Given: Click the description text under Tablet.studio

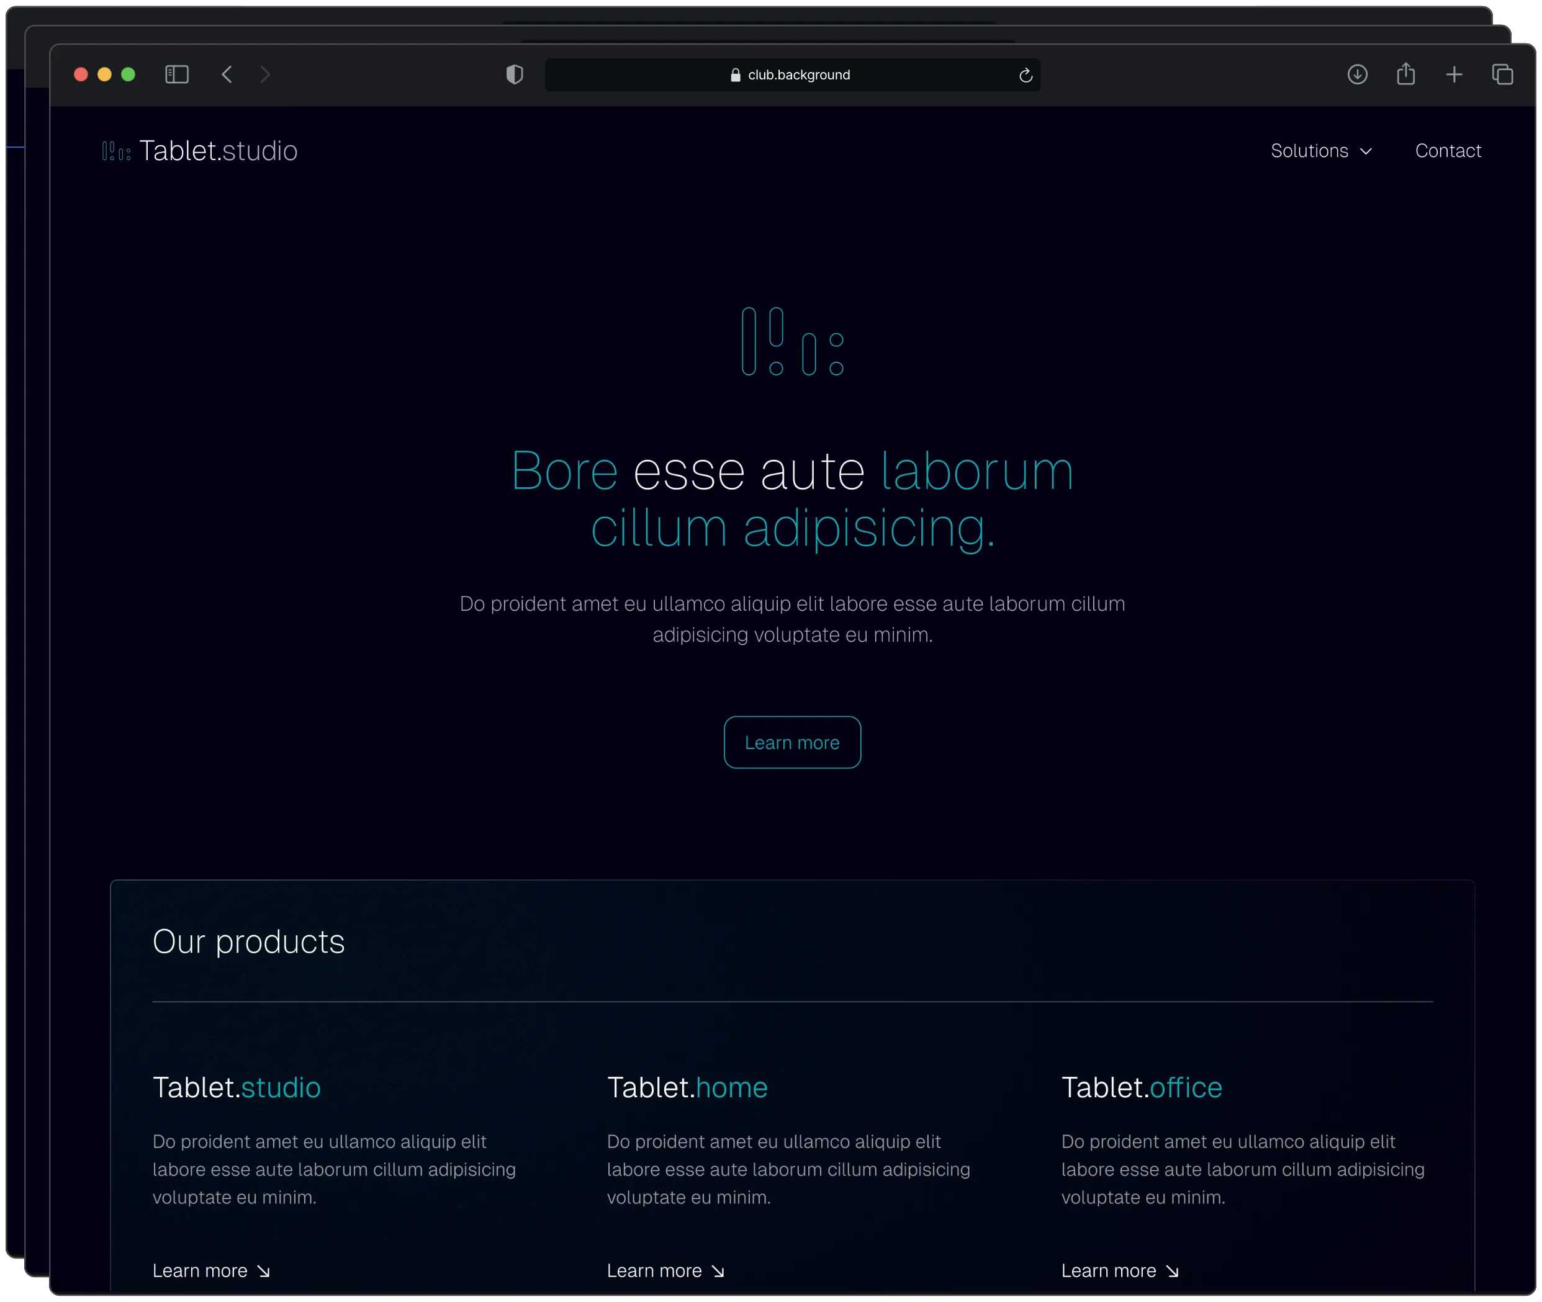Looking at the screenshot, I should [335, 1170].
